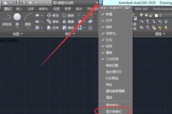
Task: Click the Save As icon with pencil
Action: click(24, 3)
